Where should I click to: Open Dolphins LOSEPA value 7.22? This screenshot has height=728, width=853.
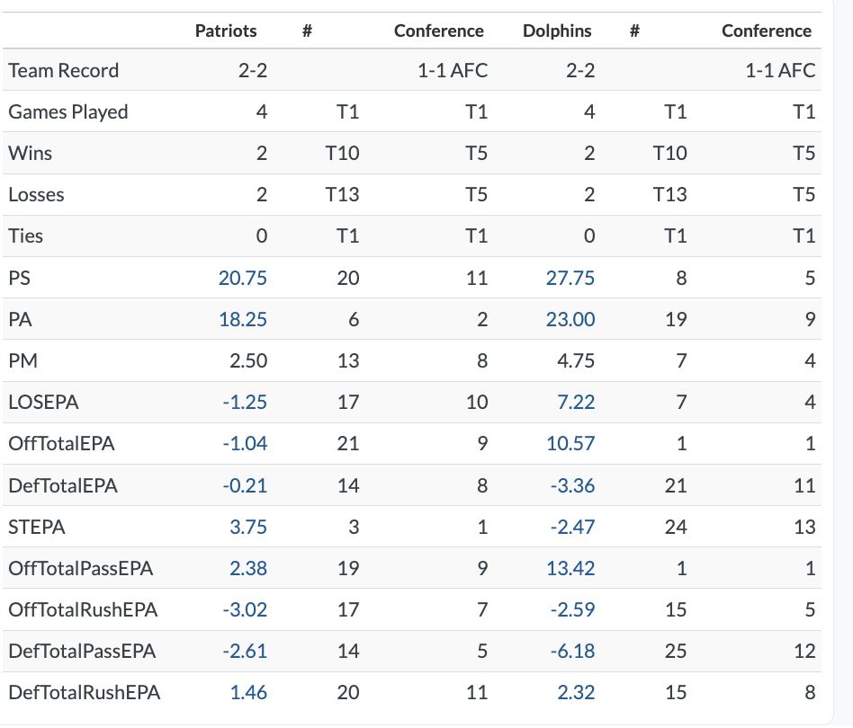pyautogui.click(x=577, y=402)
